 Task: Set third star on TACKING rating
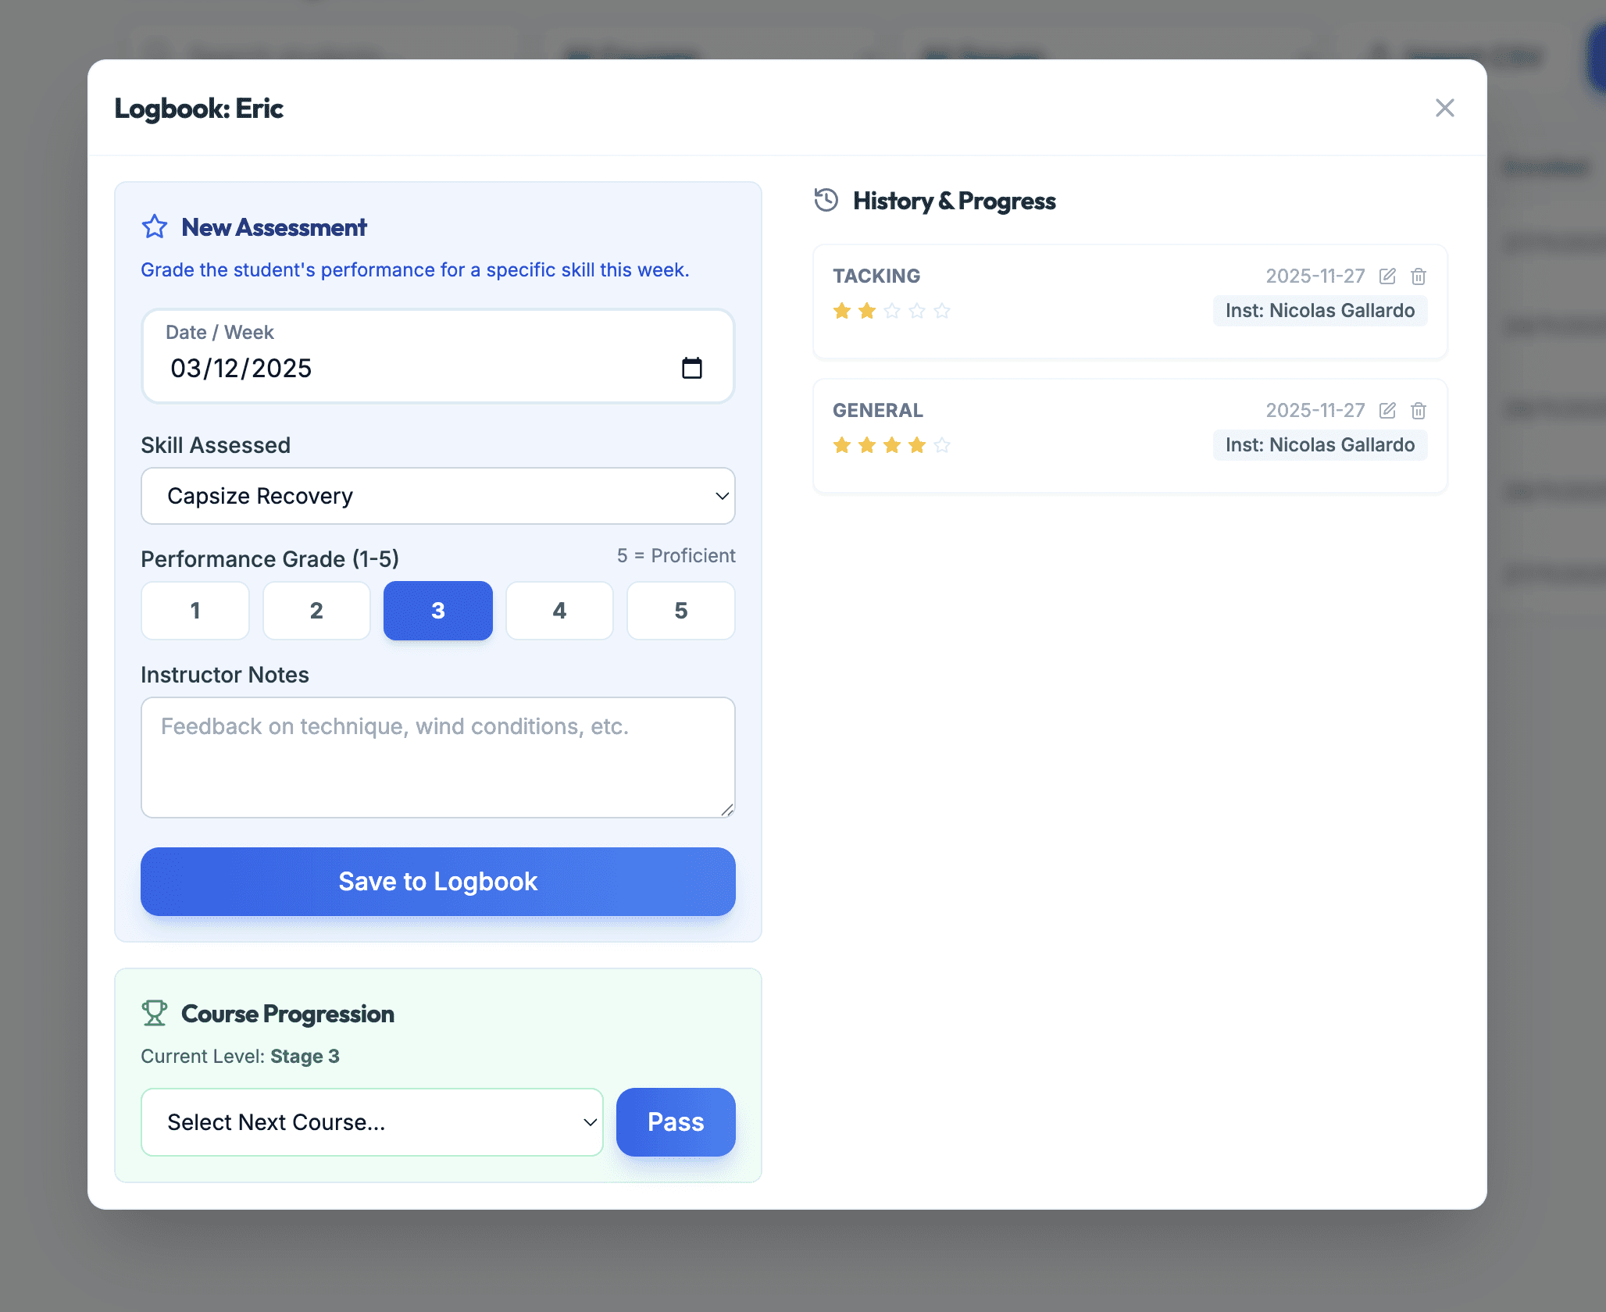pyautogui.click(x=890, y=310)
